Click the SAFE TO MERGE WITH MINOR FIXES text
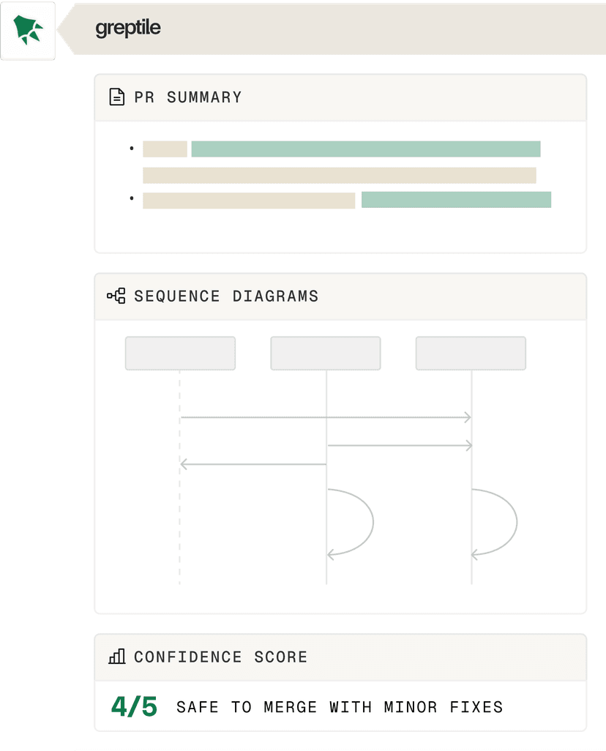Image resolution: width=606 pixels, height=751 pixels. point(340,707)
